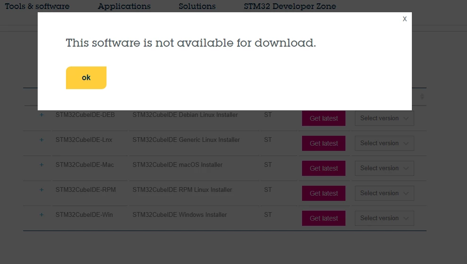This screenshot has height=264, width=467.
Task: Click the STM32CubeIDE-Mac part number text
Action: [85, 165]
